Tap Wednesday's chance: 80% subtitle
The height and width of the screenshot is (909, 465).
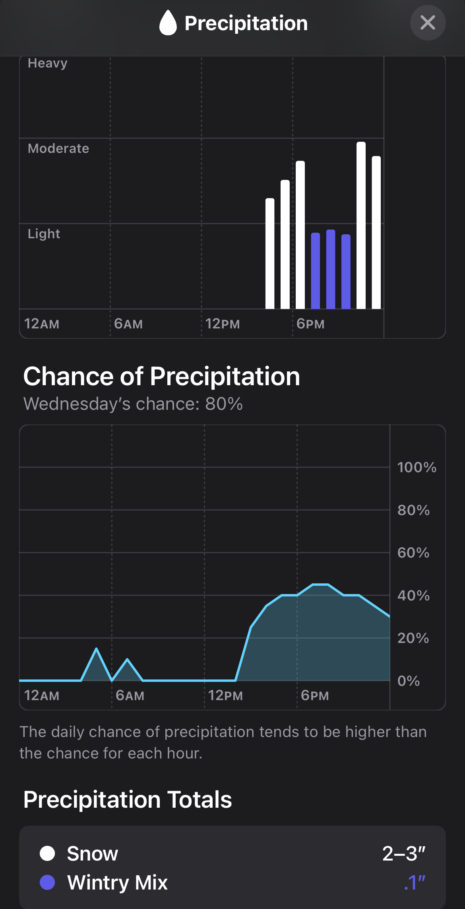133,404
